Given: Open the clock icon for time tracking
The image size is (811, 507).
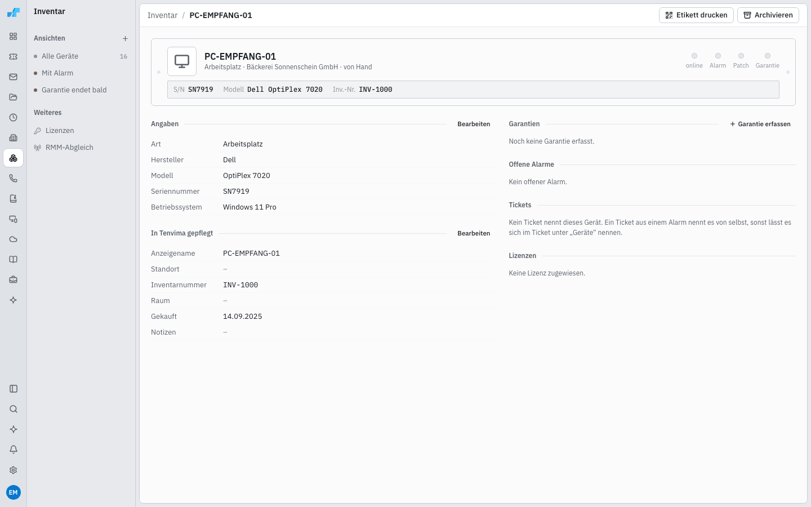Looking at the screenshot, I should 14,118.
